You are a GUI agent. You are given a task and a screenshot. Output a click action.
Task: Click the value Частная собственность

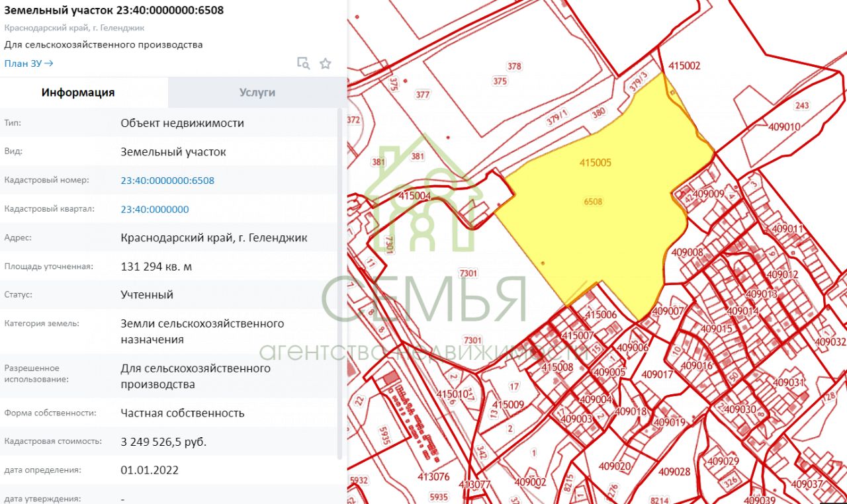click(x=183, y=413)
